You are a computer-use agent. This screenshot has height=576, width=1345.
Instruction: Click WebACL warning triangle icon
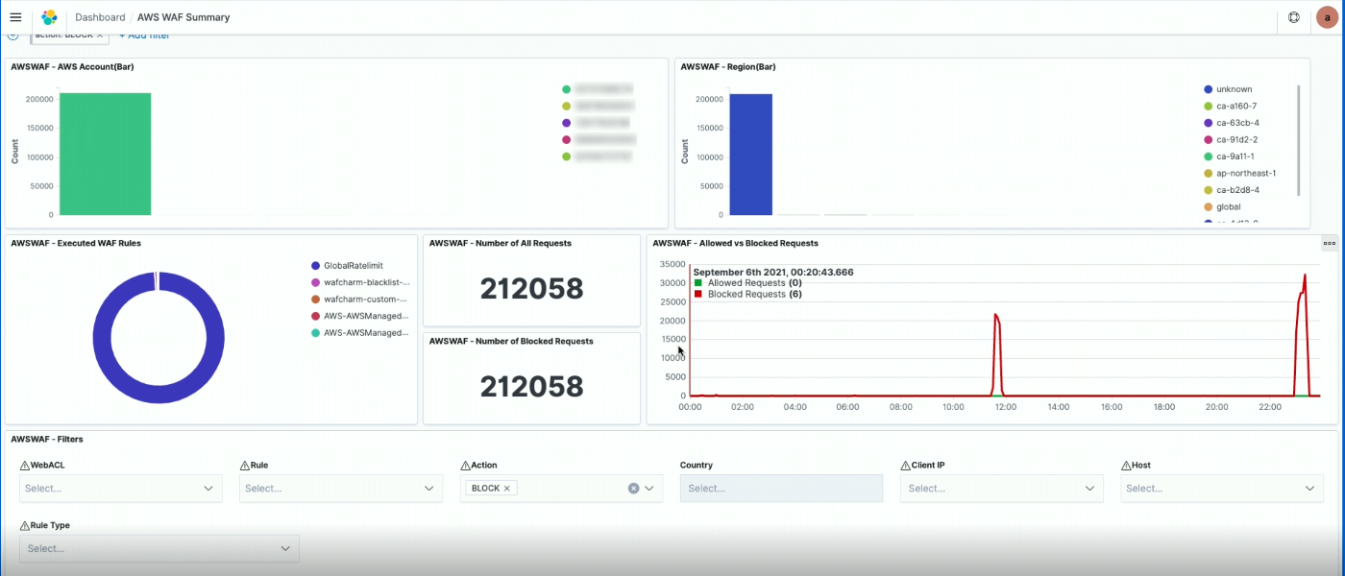pos(24,466)
